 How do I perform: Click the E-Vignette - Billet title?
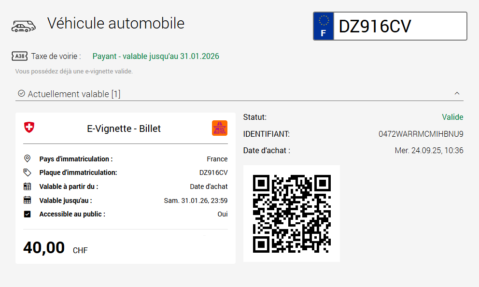[124, 129]
